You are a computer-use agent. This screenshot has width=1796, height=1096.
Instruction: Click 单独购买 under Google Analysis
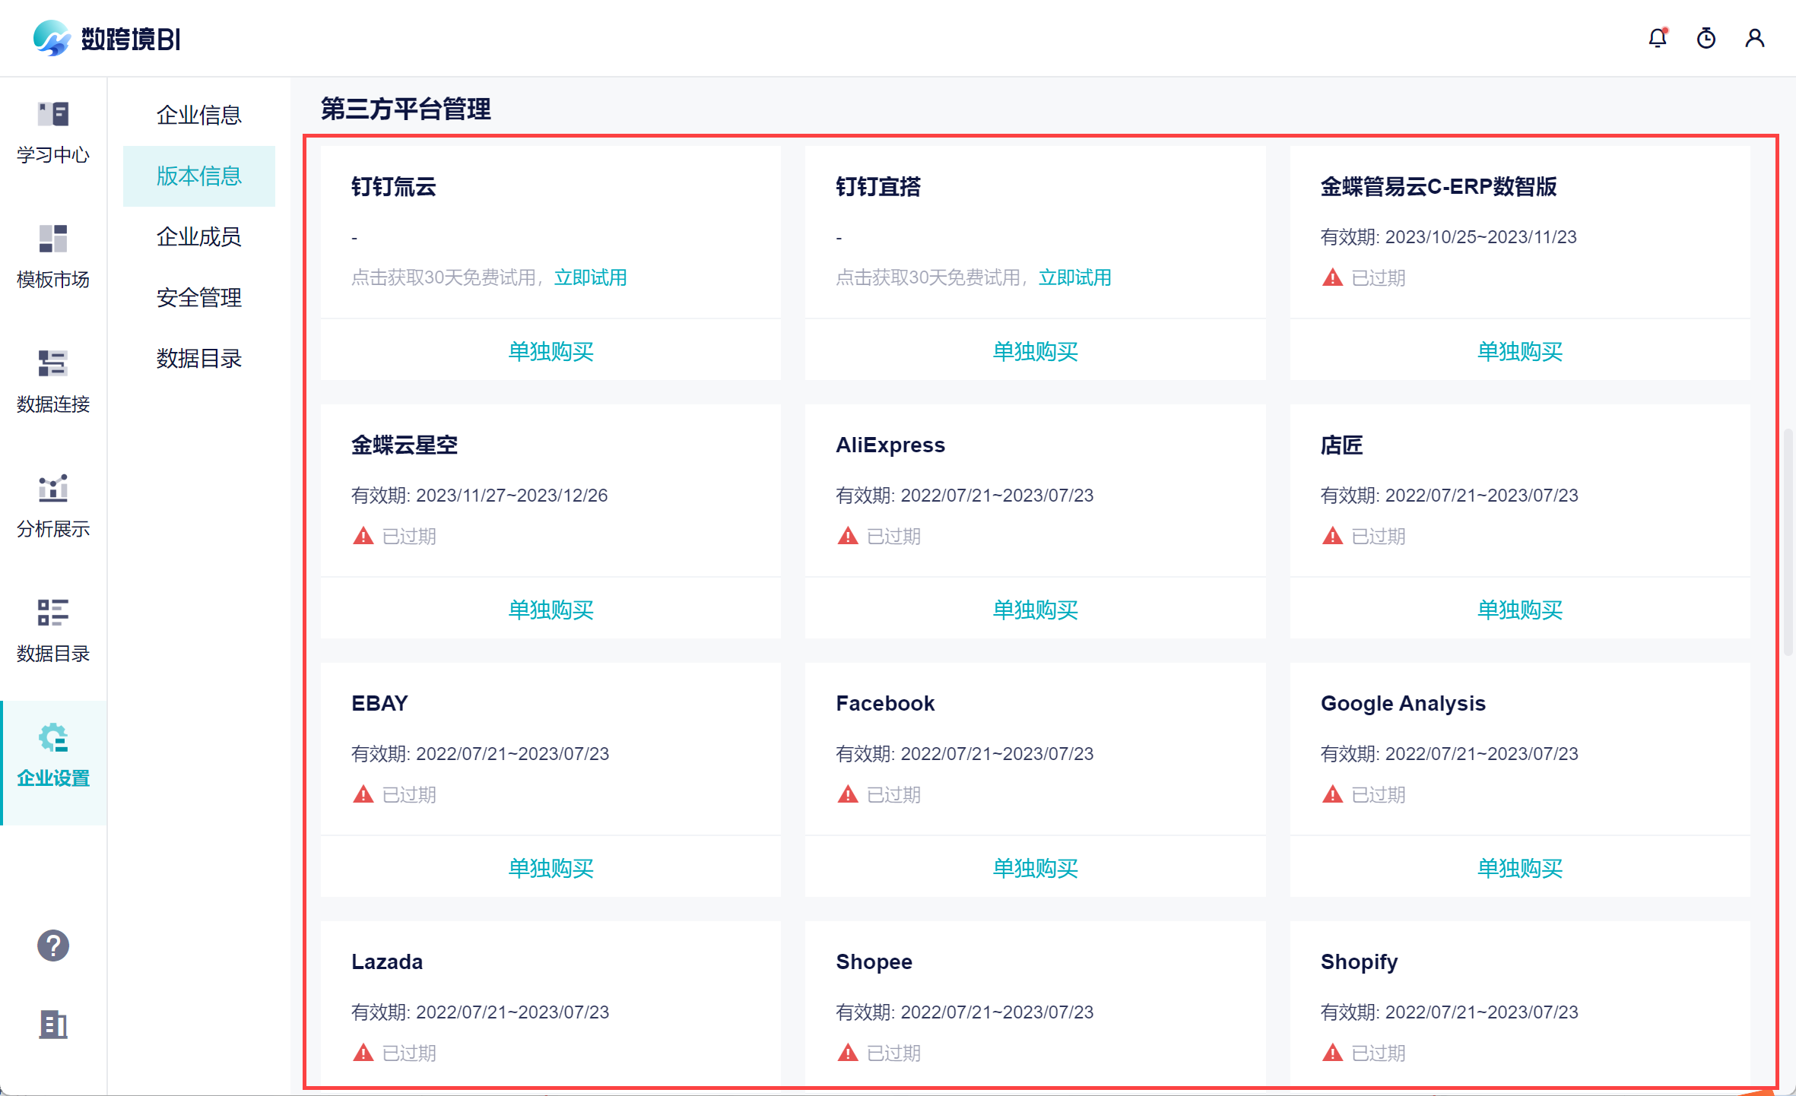pyautogui.click(x=1519, y=868)
